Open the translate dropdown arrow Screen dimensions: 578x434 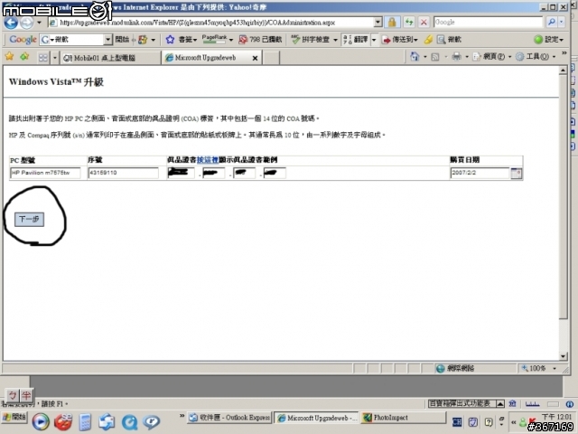373,40
